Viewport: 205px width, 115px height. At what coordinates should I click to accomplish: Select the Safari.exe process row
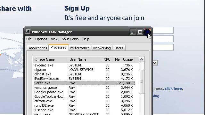coord(84,83)
